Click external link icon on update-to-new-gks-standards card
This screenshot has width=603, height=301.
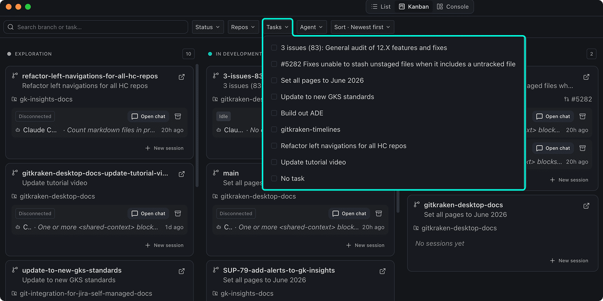coord(181,271)
